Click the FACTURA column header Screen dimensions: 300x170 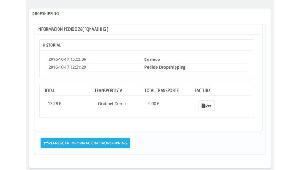(202, 91)
